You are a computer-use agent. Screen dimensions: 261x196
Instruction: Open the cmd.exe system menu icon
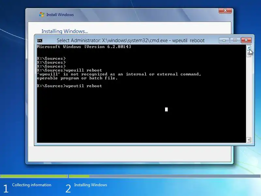pos(39,40)
